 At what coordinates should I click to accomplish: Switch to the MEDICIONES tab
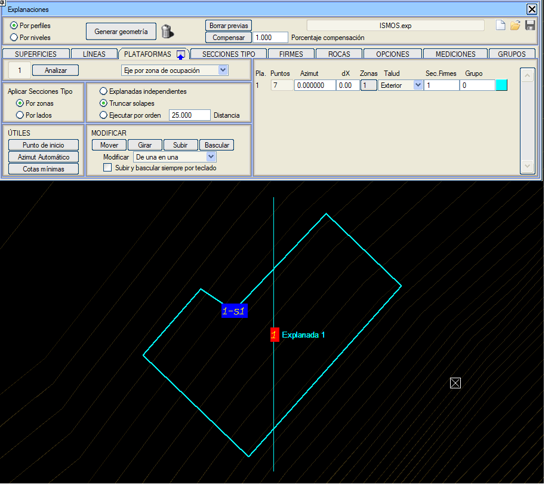[455, 54]
